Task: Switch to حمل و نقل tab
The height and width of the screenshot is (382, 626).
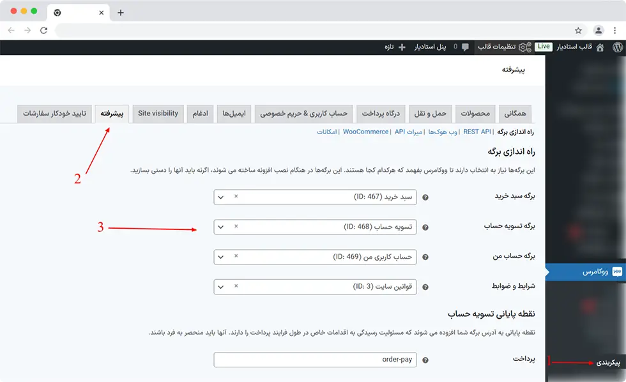Action: tap(430, 114)
